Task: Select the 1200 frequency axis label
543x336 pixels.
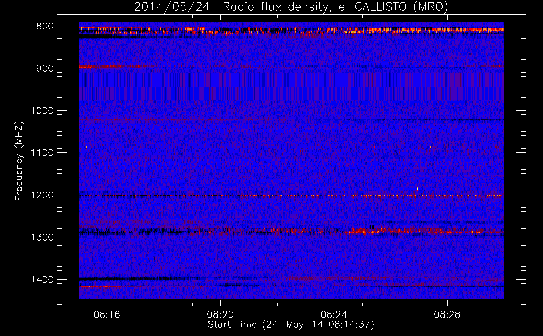Action: (x=42, y=195)
